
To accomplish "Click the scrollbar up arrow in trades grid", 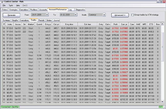I will pyautogui.click(x=163, y=23).
